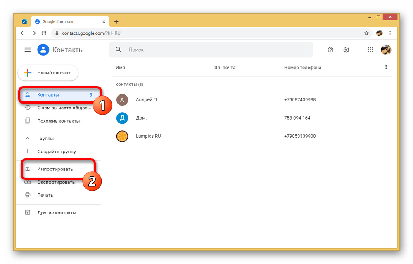This screenshot has width=413, height=264.
Task: Click the archive icon for Другие контакты
Action: [x=27, y=212]
